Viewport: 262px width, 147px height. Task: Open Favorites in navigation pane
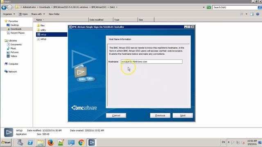11,21
